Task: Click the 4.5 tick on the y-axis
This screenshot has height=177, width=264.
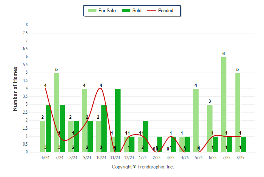Action: 25,81
